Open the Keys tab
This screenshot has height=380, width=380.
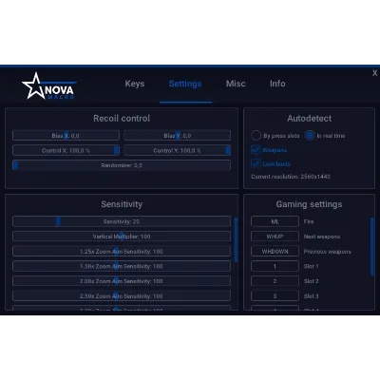[135, 84]
